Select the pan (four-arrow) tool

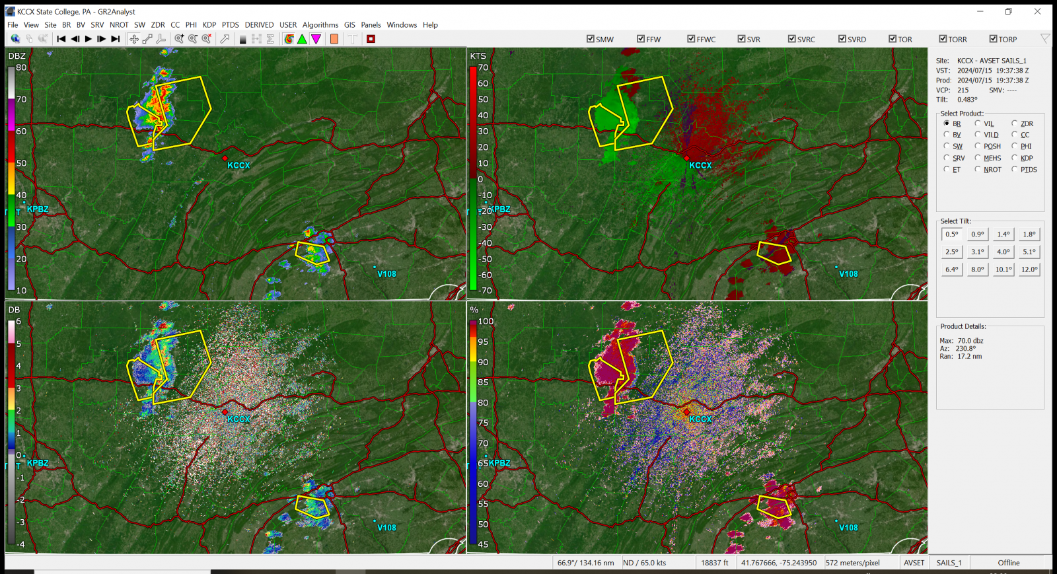134,39
